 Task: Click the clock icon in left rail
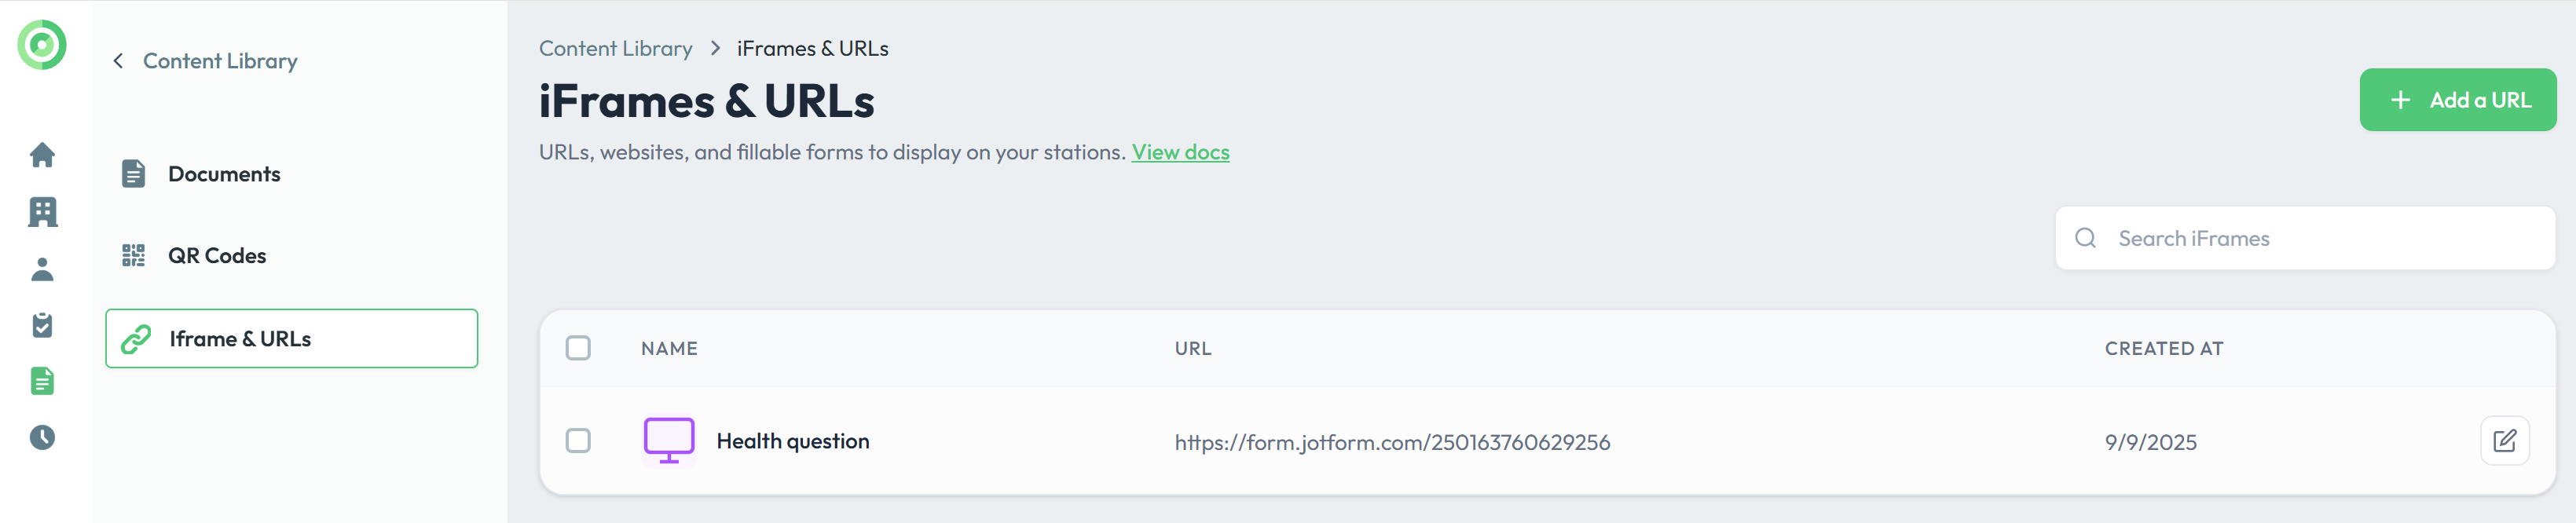[42, 437]
